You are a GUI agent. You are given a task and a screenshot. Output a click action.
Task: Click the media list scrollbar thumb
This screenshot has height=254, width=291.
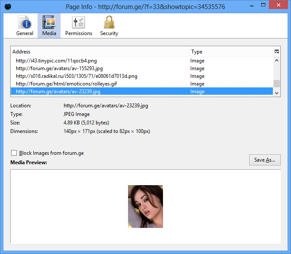pos(277,83)
